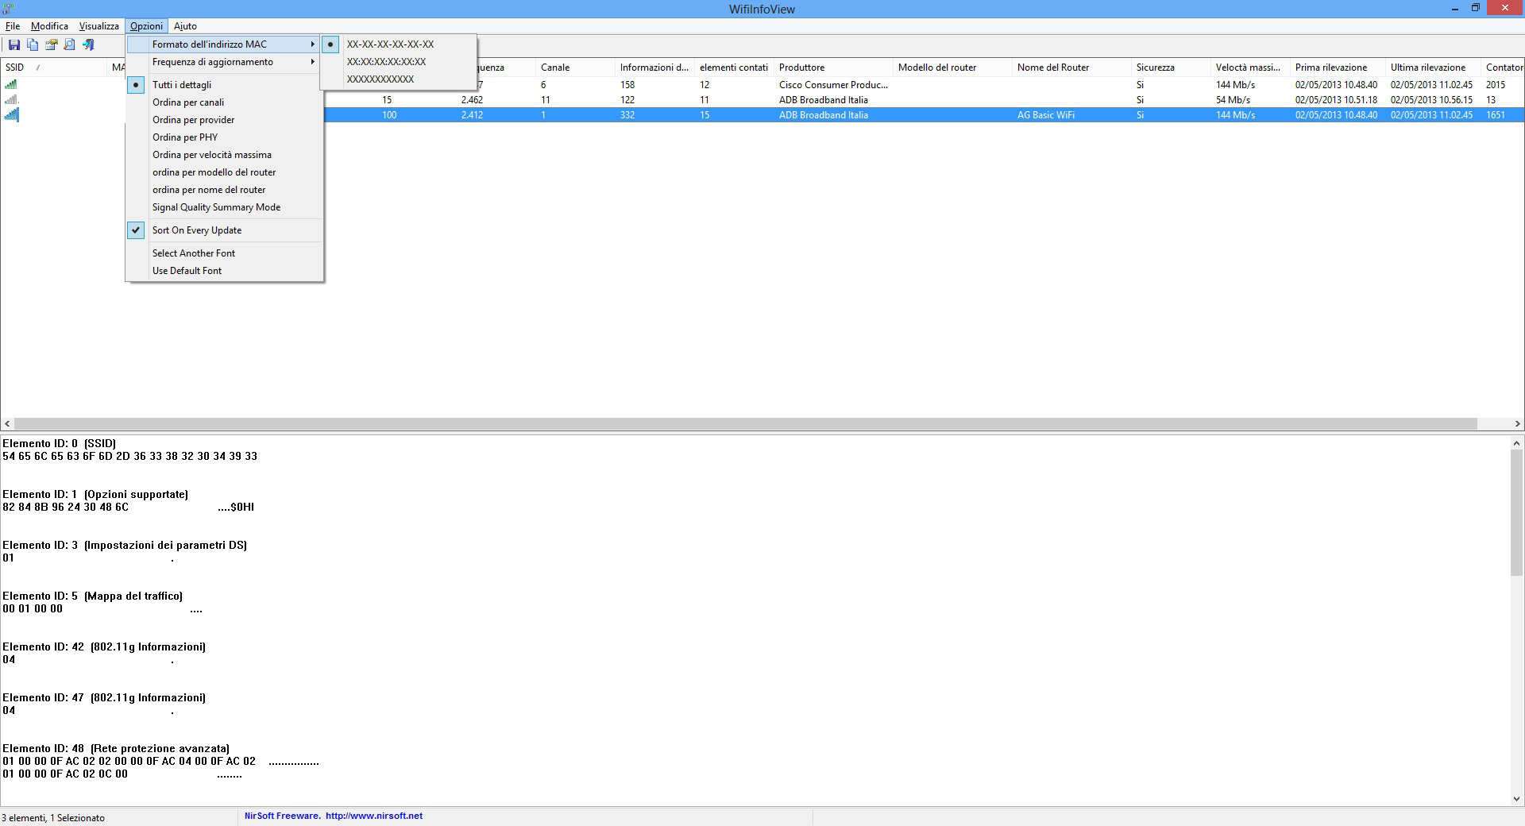Click the horizontal scrollbar thumb of the network list
This screenshot has height=826, width=1525.
click(746, 424)
